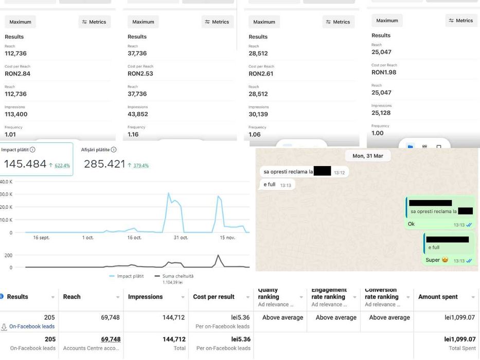
Task: Click the sliders icon in Metrics beside RON2.61 panel
Action: click(x=328, y=22)
